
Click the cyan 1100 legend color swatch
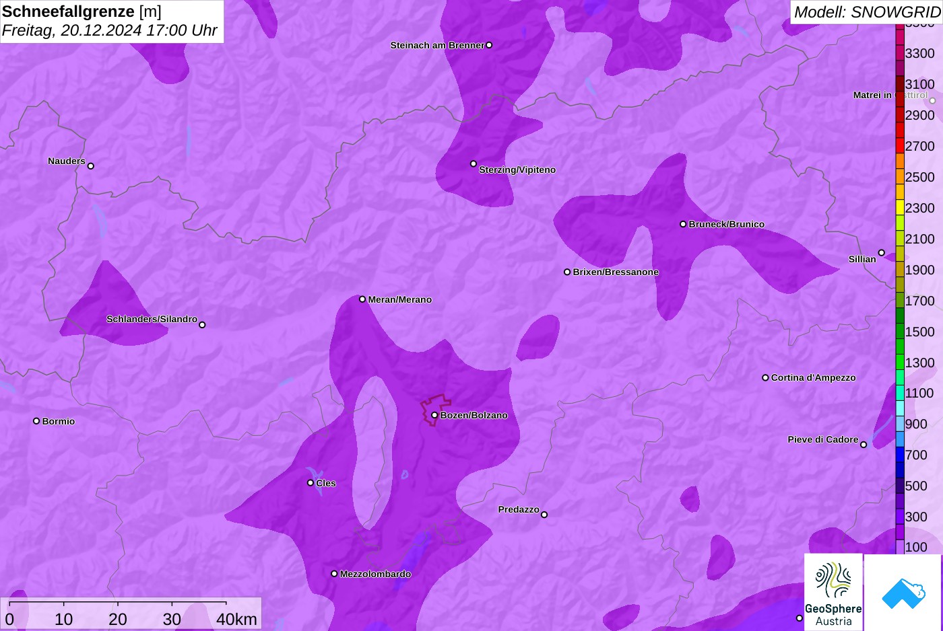tap(900, 393)
